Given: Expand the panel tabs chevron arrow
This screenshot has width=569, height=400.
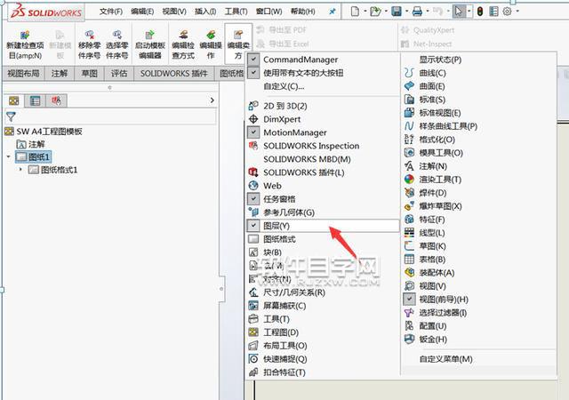Looking at the screenshot, I should (212, 100).
